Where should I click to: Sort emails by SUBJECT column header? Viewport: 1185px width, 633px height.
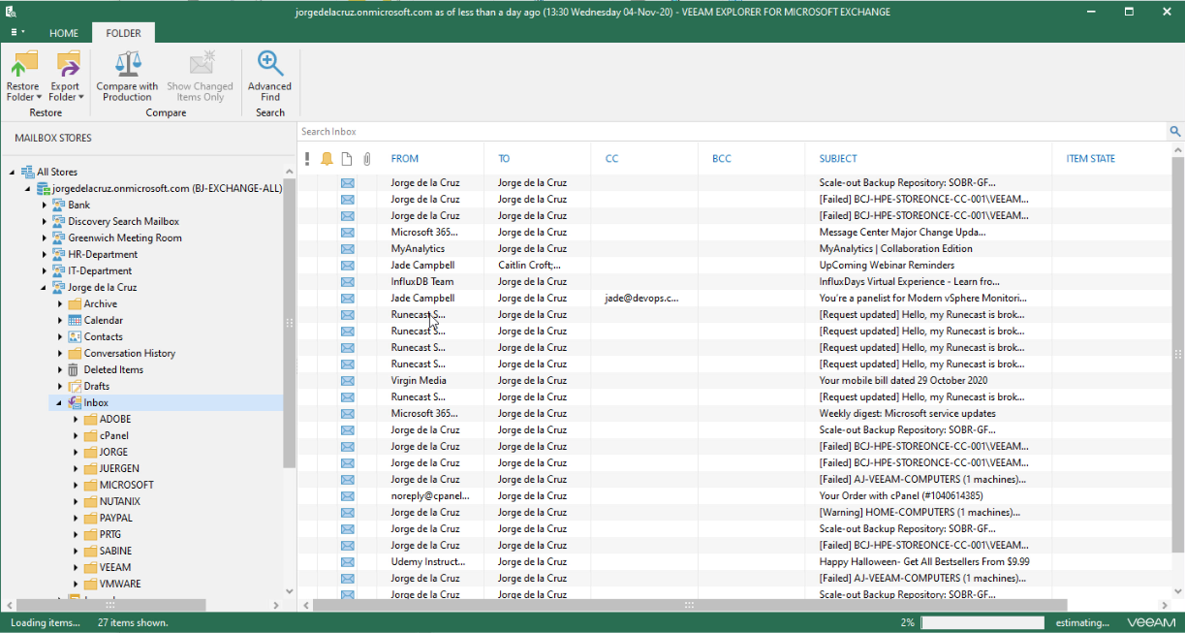tap(838, 159)
